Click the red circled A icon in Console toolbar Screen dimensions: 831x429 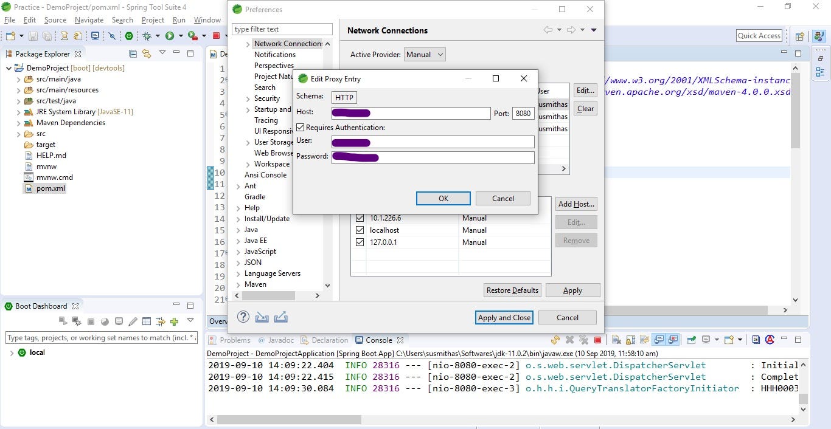[x=770, y=340]
